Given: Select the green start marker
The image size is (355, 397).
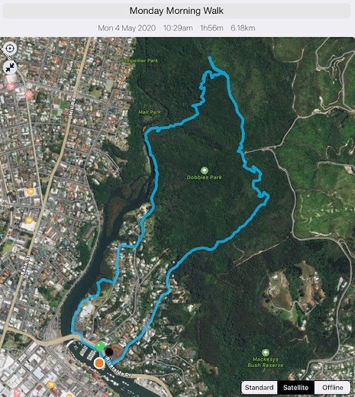Looking at the screenshot, I should (x=100, y=347).
